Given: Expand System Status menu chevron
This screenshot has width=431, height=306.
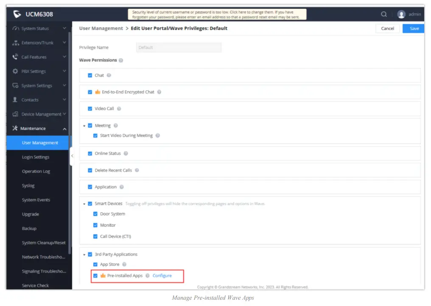Looking at the screenshot, I should click(64, 28).
